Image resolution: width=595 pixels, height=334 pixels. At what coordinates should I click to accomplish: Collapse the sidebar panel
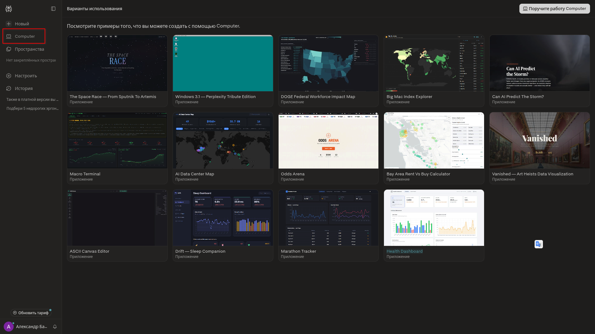click(x=53, y=9)
